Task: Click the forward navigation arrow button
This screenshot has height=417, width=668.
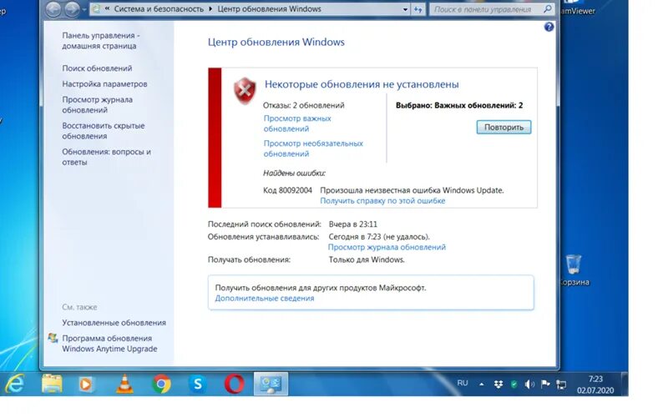Action: [72, 9]
